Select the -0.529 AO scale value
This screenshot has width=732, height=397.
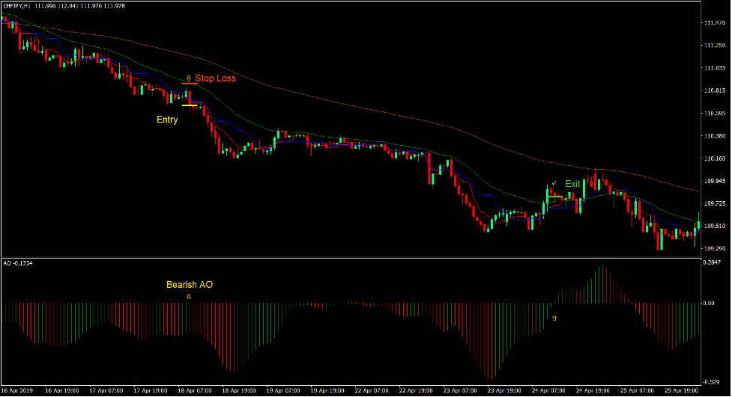tap(711, 382)
